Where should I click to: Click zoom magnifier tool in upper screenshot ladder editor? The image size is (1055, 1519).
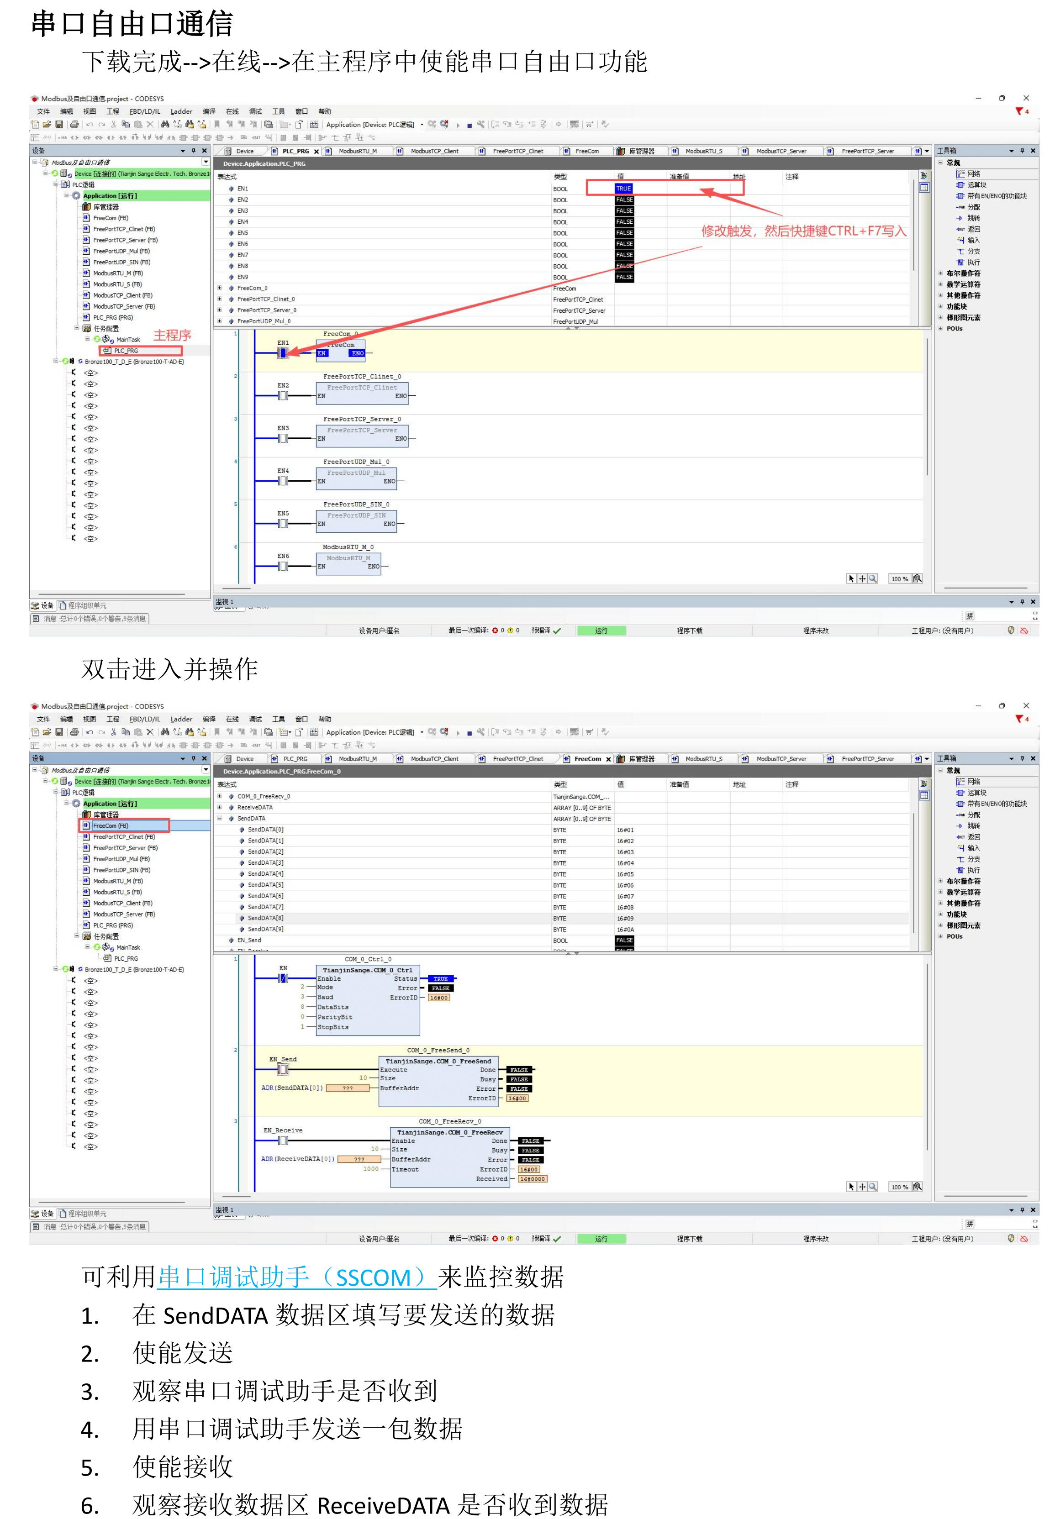(x=873, y=579)
